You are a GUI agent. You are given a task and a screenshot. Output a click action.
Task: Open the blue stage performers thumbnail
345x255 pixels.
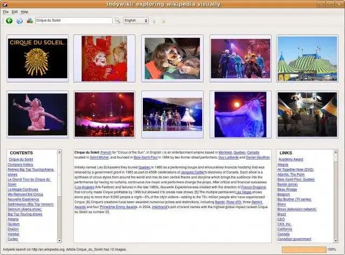240,58
